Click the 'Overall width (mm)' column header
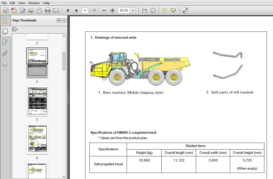The width and height of the screenshot is (273, 179). (x=213, y=153)
